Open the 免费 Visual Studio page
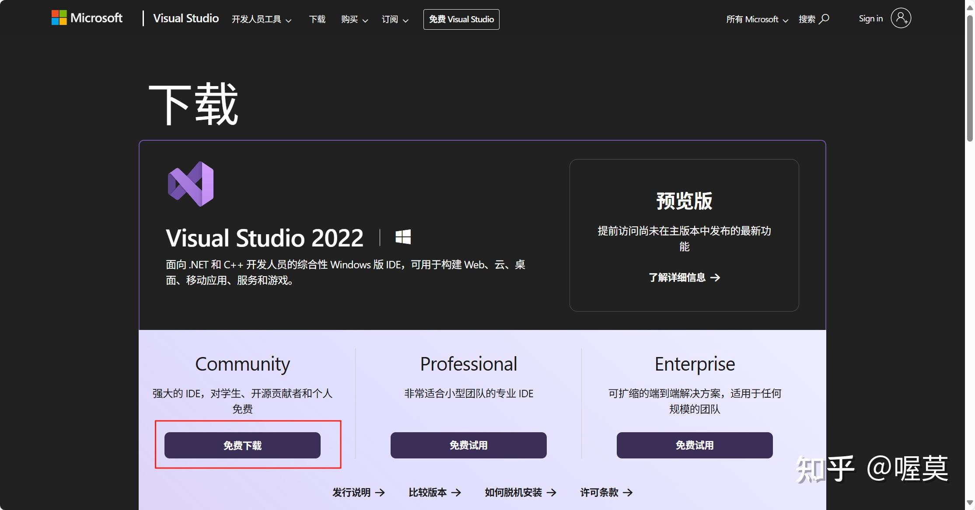 coord(461,19)
